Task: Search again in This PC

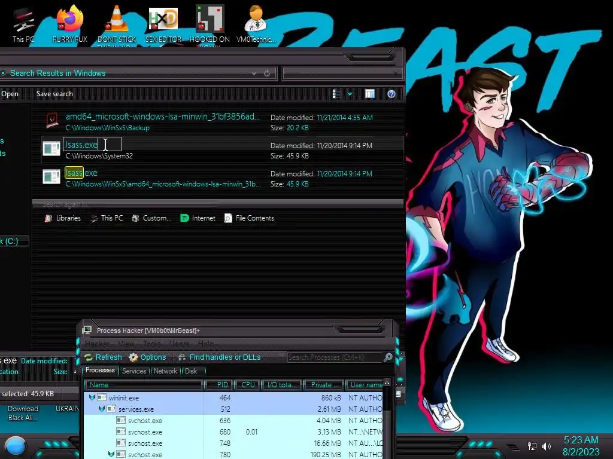Action: 107,218
